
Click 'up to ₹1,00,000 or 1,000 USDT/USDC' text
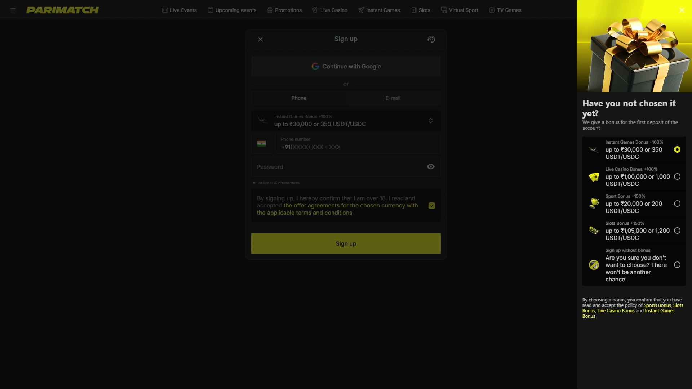click(638, 180)
